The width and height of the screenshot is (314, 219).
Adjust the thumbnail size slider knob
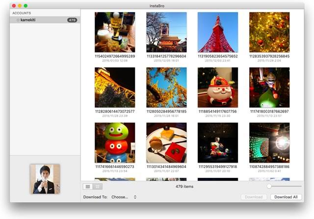(x=269, y=186)
